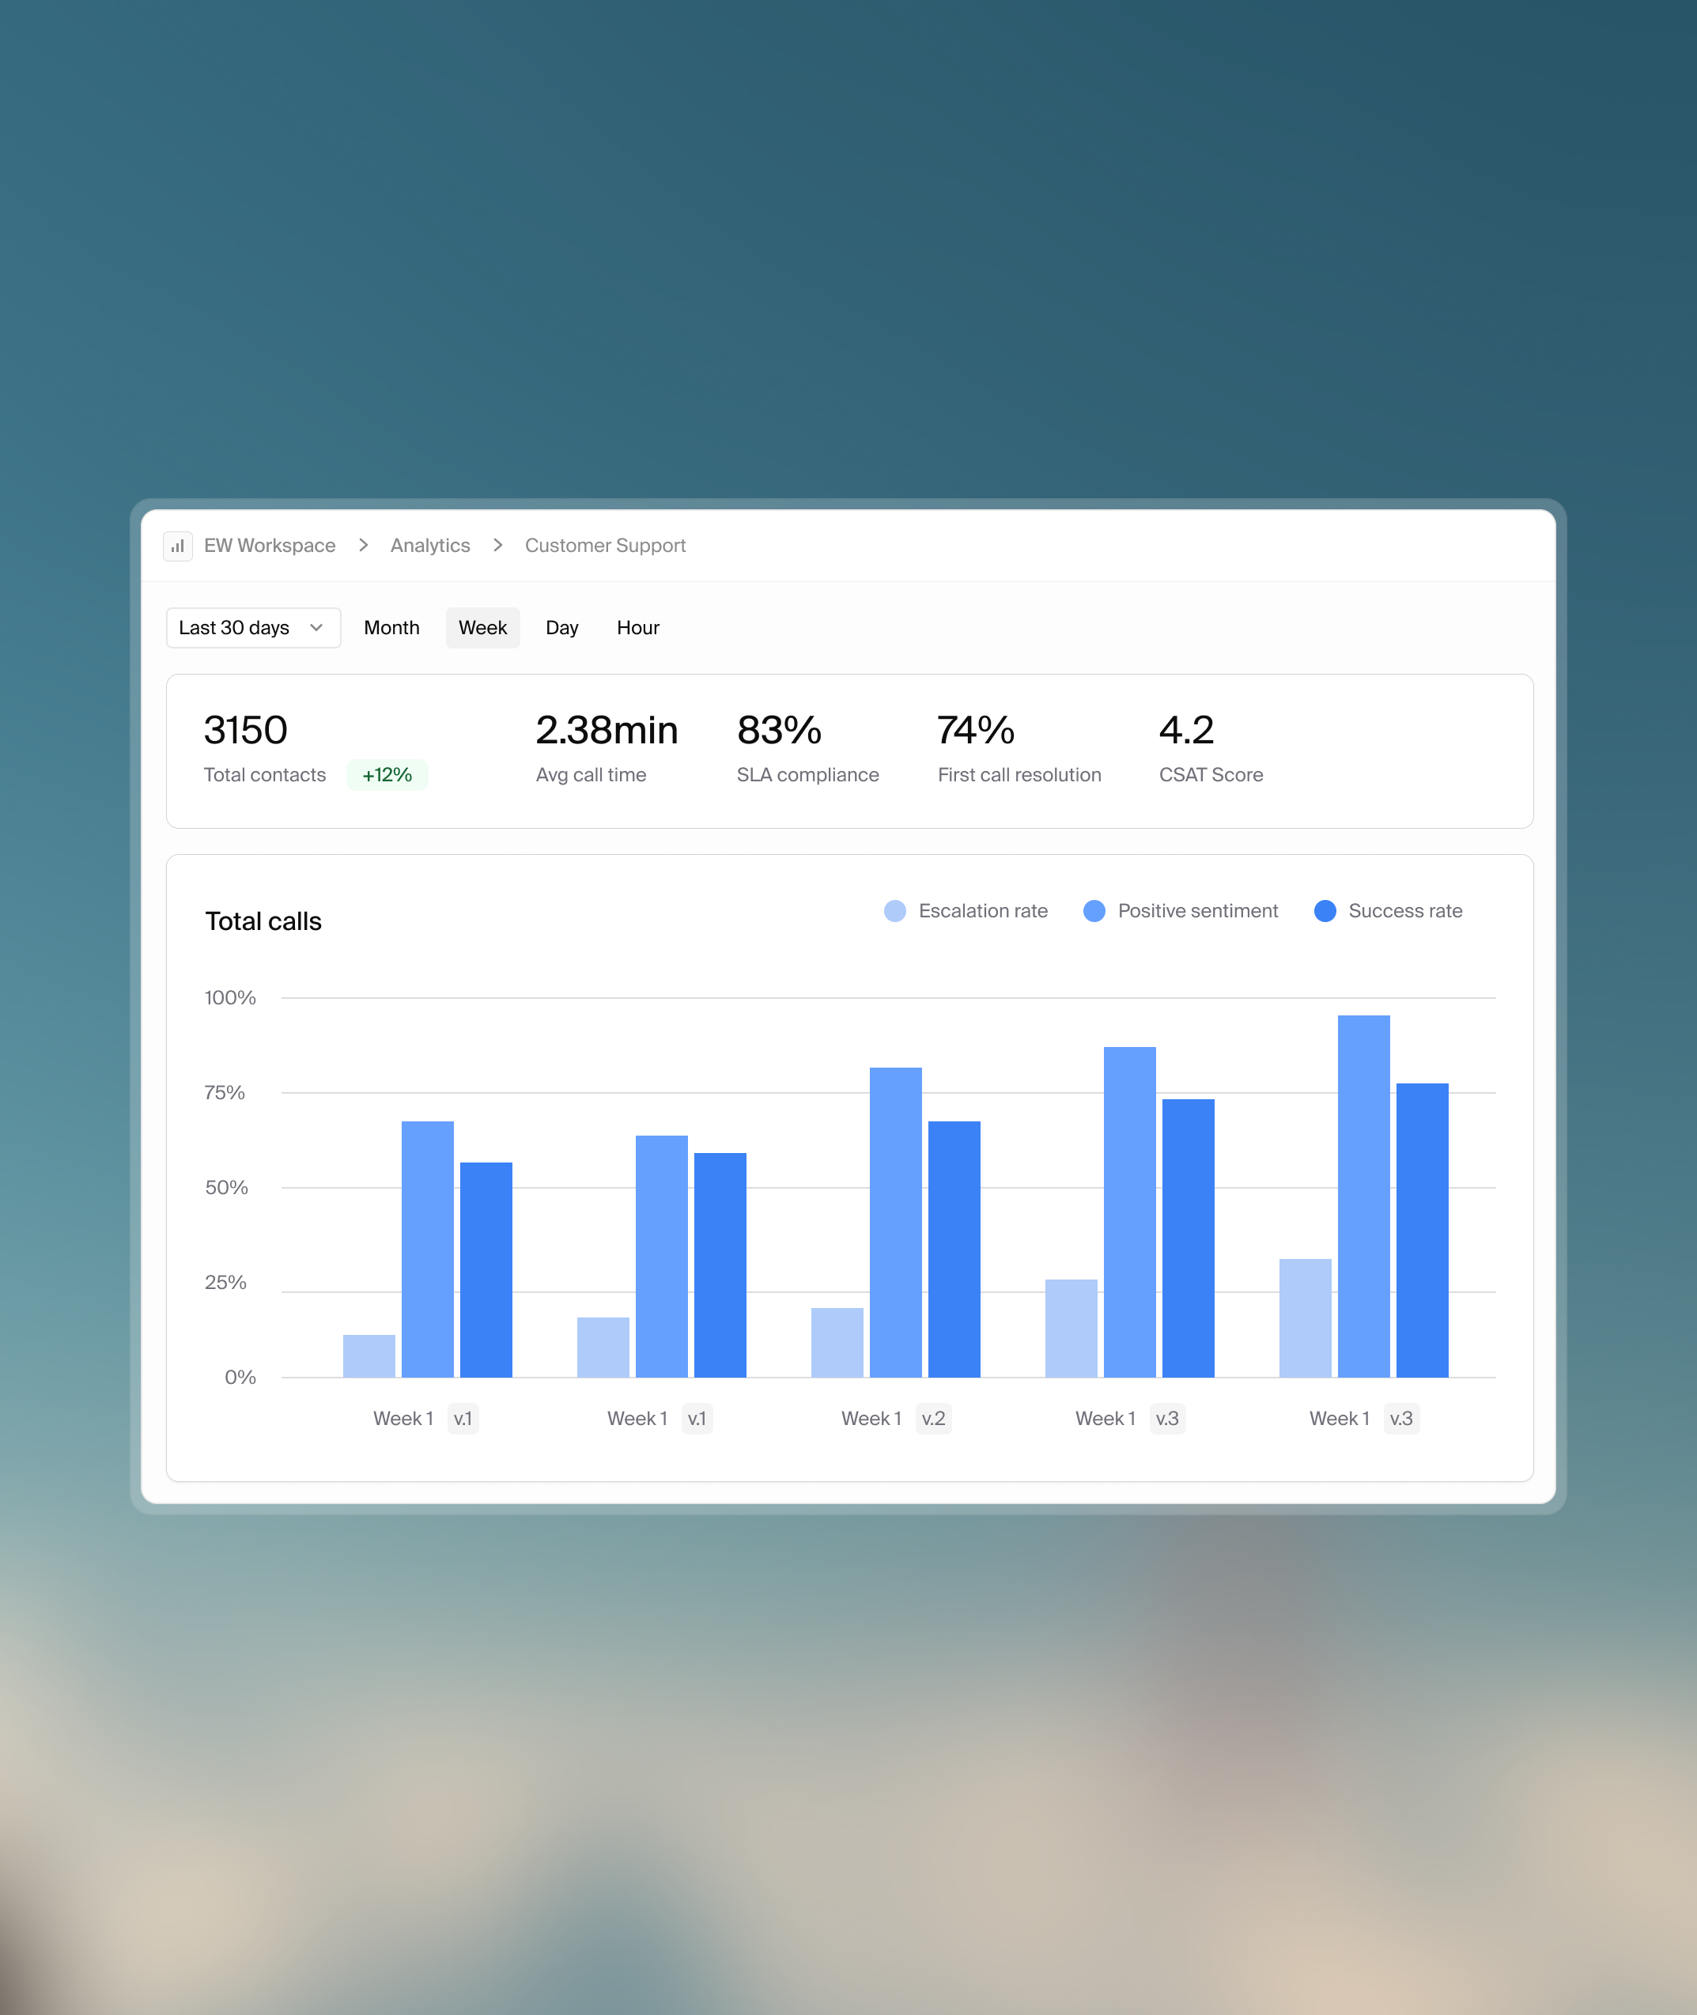The image size is (1697, 2015).
Task: Click the chevron after Analytics breadcrumb
Action: click(x=497, y=546)
